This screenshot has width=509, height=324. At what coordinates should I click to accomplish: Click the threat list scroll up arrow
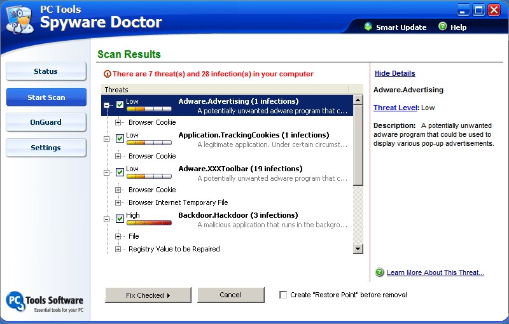click(x=358, y=100)
